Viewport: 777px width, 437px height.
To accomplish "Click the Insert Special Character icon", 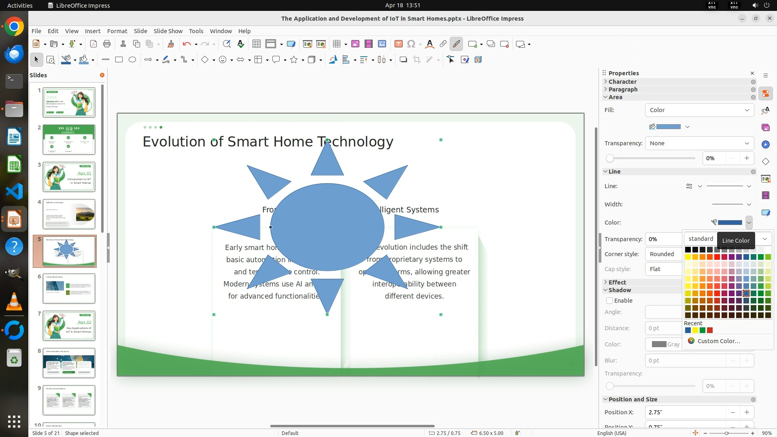I will (x=411, y=44).
